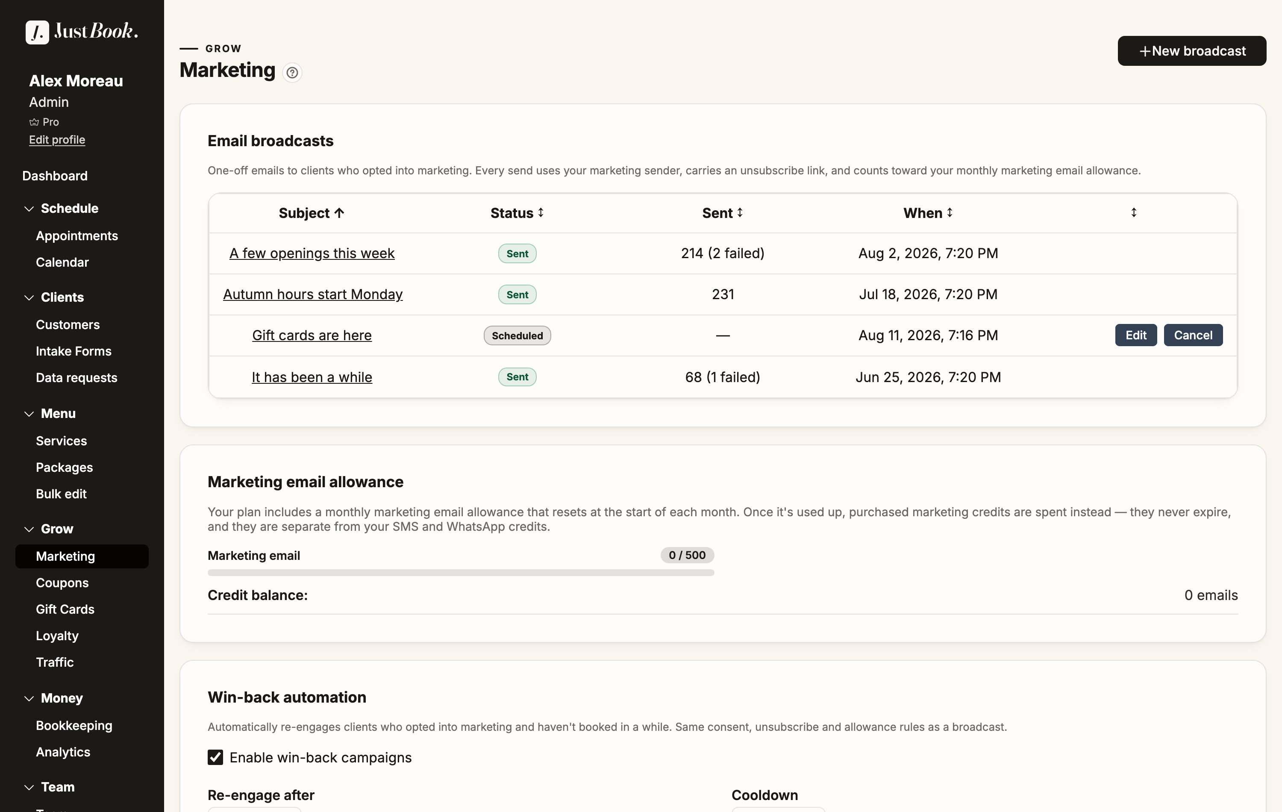Click 'Jul 18, 2026, 7:20 PM' date cell

click(x=928, y=294)
